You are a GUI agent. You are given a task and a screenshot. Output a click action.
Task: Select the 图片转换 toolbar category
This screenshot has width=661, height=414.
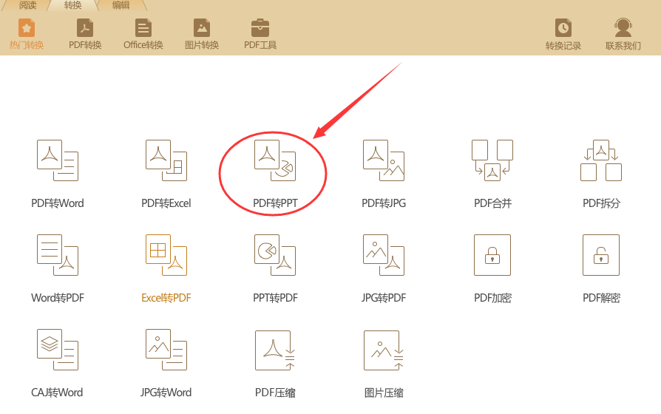[202, 34]
